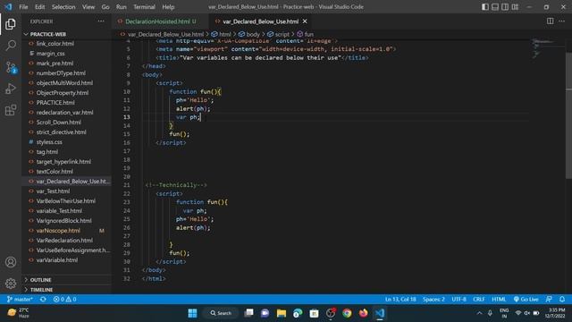Collapse the PRACTICE-WEB folder section
572x322 pixels.
click(x=66, y=34)
